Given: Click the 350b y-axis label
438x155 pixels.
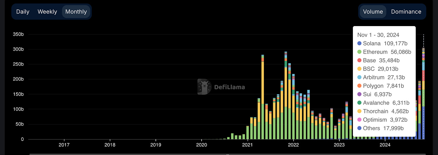Looking at the screenshot, I should [x=18, y=34].
